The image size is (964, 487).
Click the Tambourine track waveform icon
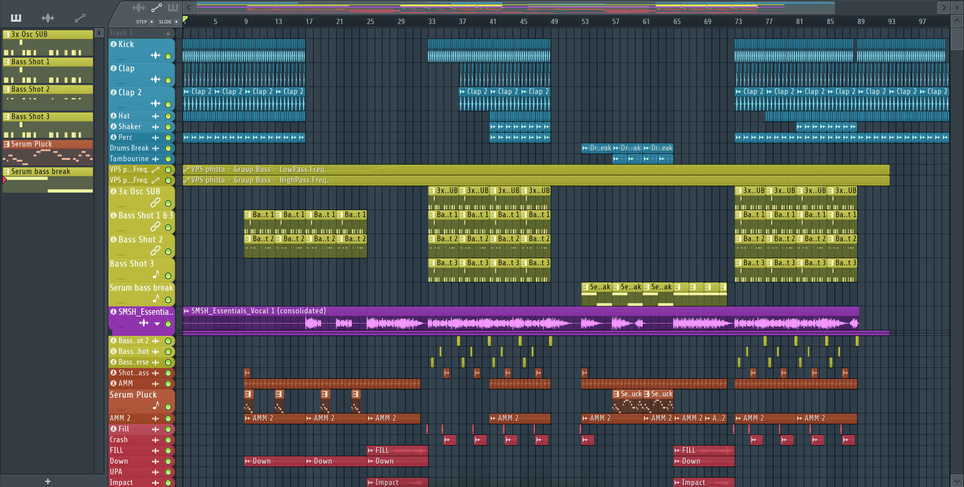point(155,159)
